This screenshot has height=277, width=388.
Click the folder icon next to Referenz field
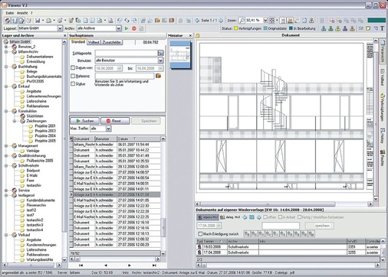pos(158,76)
